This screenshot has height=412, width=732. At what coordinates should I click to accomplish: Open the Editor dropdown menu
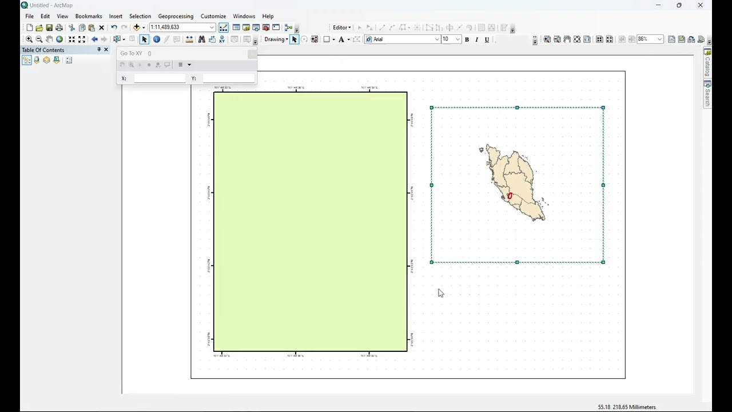(x=342, y=27)
